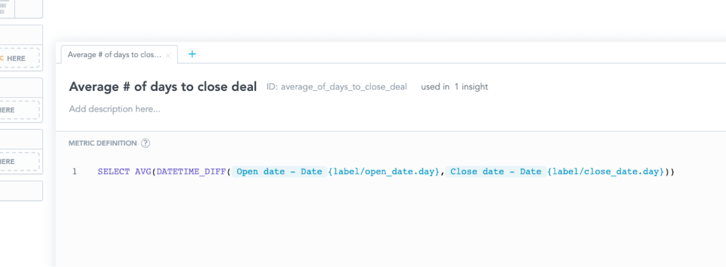Click the X icon on the metric tab

168,55
